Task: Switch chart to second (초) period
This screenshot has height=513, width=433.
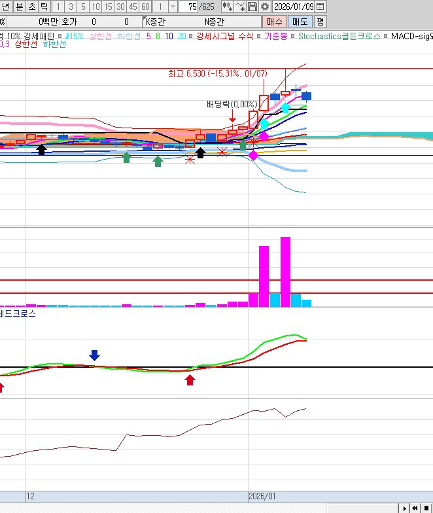Action: click(32, 7)
